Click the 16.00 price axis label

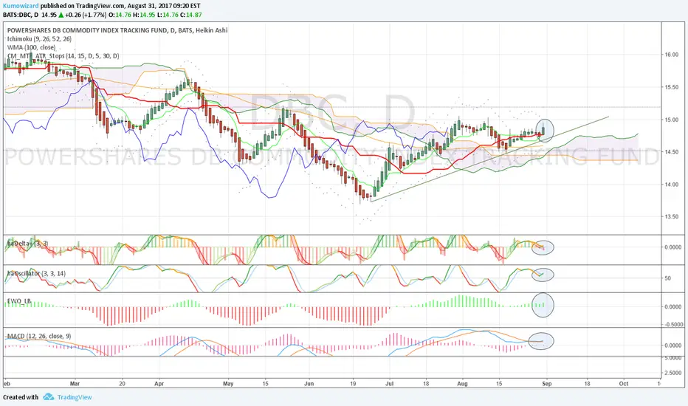(x=671, y=55)
